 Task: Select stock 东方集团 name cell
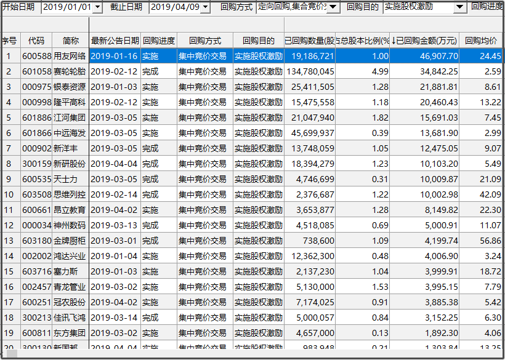pyautogui.click(x=71, y=333)
